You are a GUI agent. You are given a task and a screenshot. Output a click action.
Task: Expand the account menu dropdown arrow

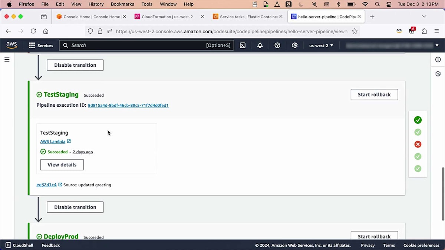437,46
